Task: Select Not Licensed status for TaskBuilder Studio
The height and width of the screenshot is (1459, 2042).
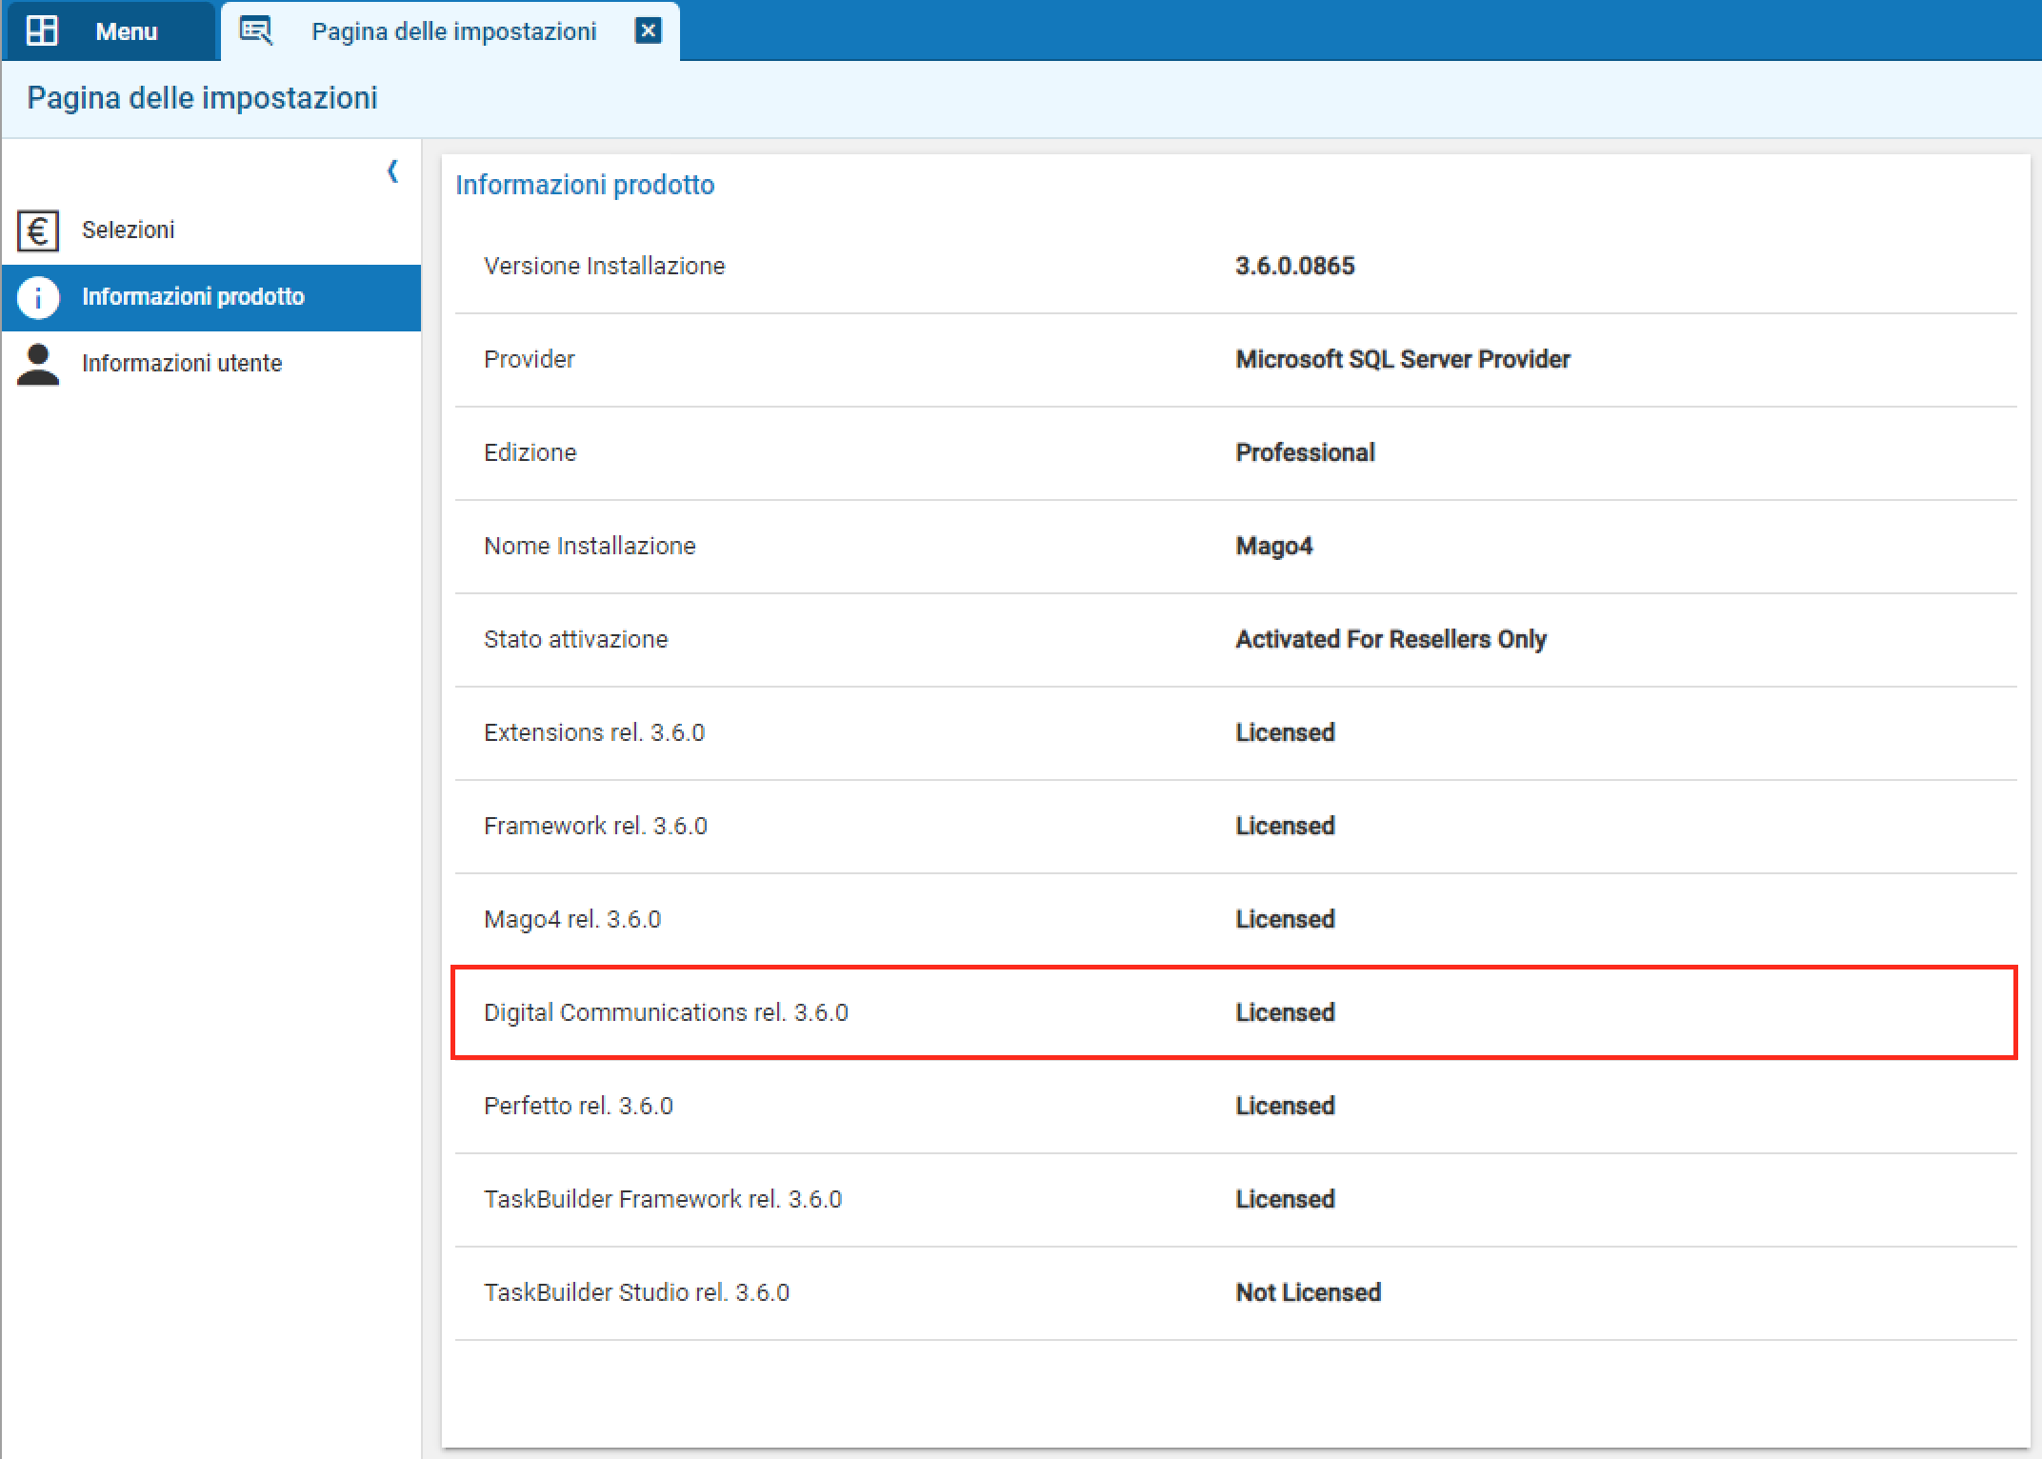Action: click(x=1309, y=1292)
